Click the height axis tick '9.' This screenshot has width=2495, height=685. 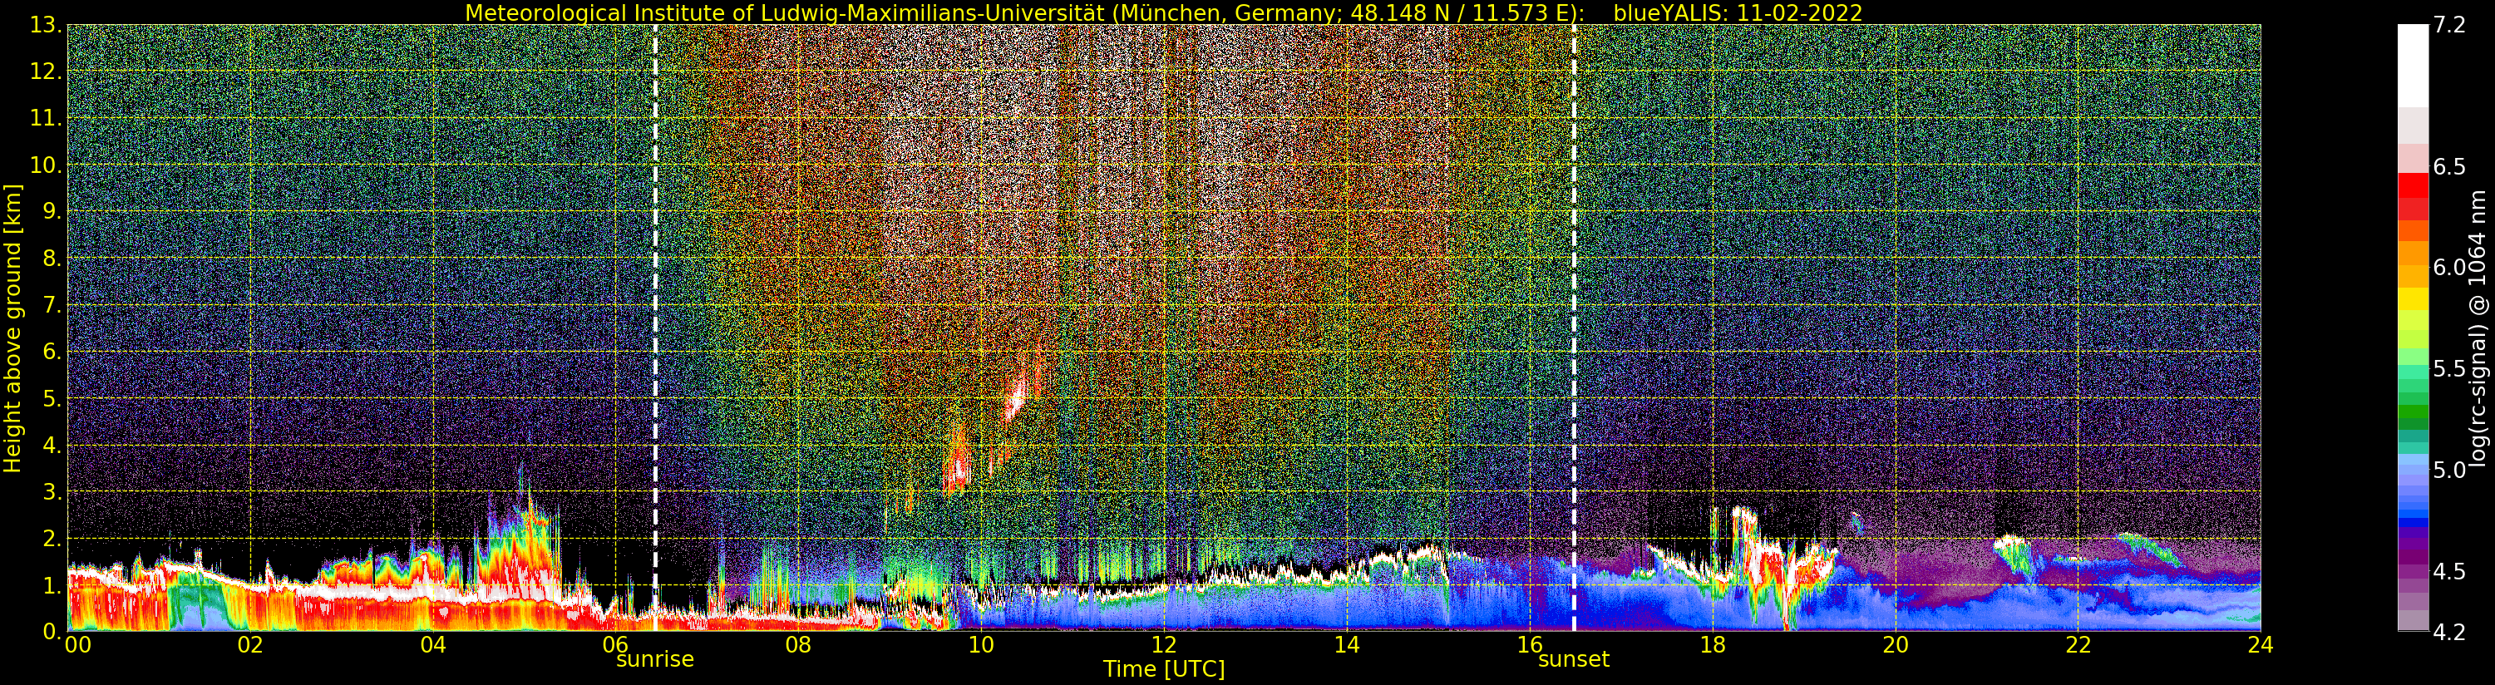(x=52, y=212)
